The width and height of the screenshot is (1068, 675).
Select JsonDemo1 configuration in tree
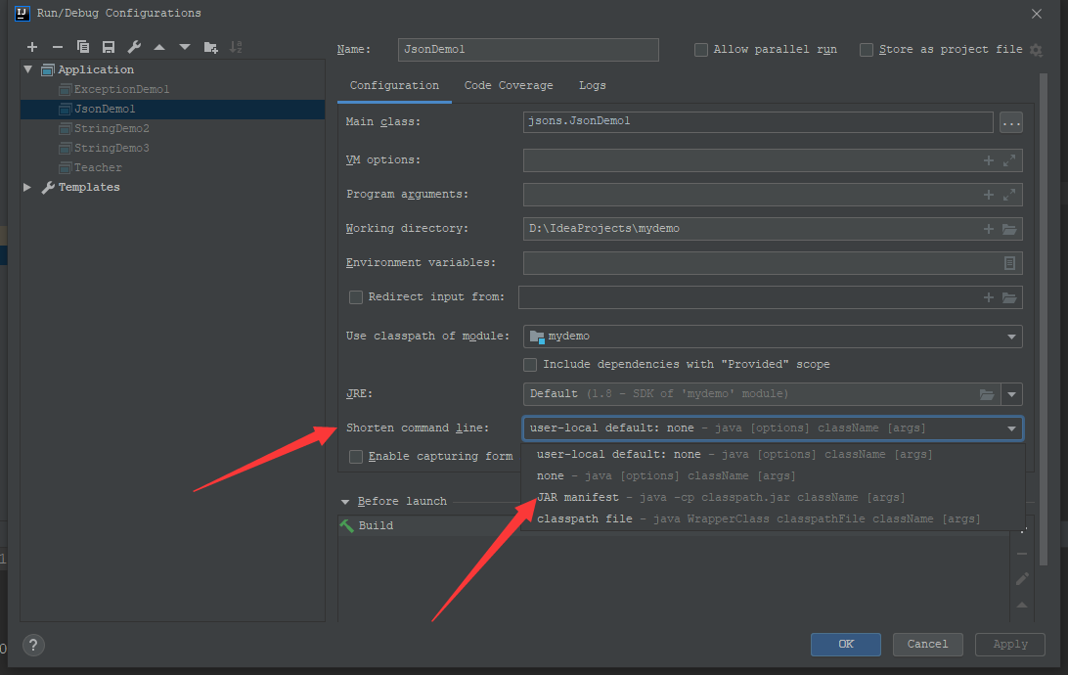[x=173, y=109]
